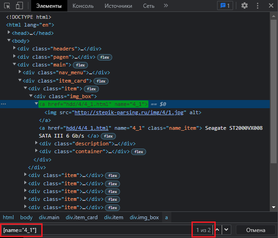
Task: Go to next search result arrow
Action: click(x=227, y=229)
